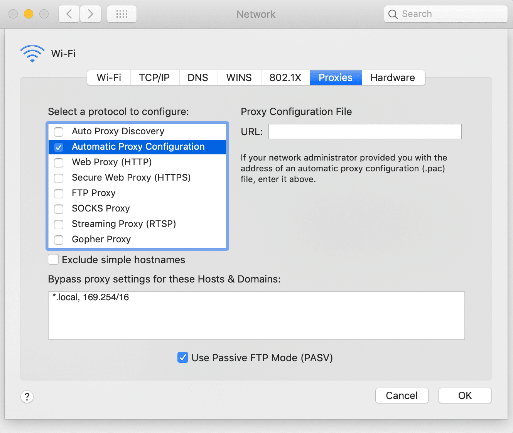Enable Secure Web Proxy (HTTPS)
Screen dimensions: 513x433
pyautogui.click(x=59, y=178)
